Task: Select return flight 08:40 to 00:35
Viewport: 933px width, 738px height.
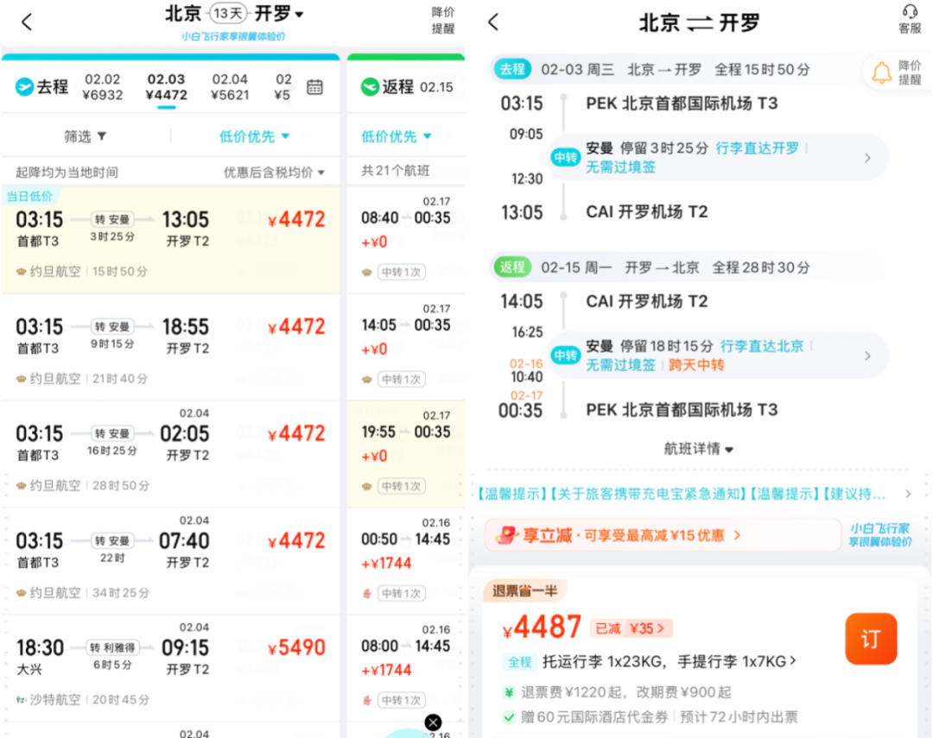Action: [x=406, y=240]
